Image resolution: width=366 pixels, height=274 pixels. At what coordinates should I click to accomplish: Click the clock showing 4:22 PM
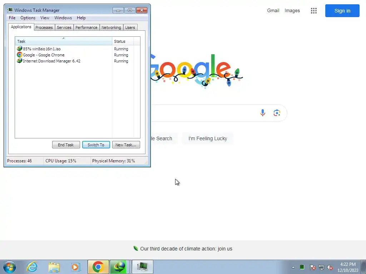click(x=348, y=267)
